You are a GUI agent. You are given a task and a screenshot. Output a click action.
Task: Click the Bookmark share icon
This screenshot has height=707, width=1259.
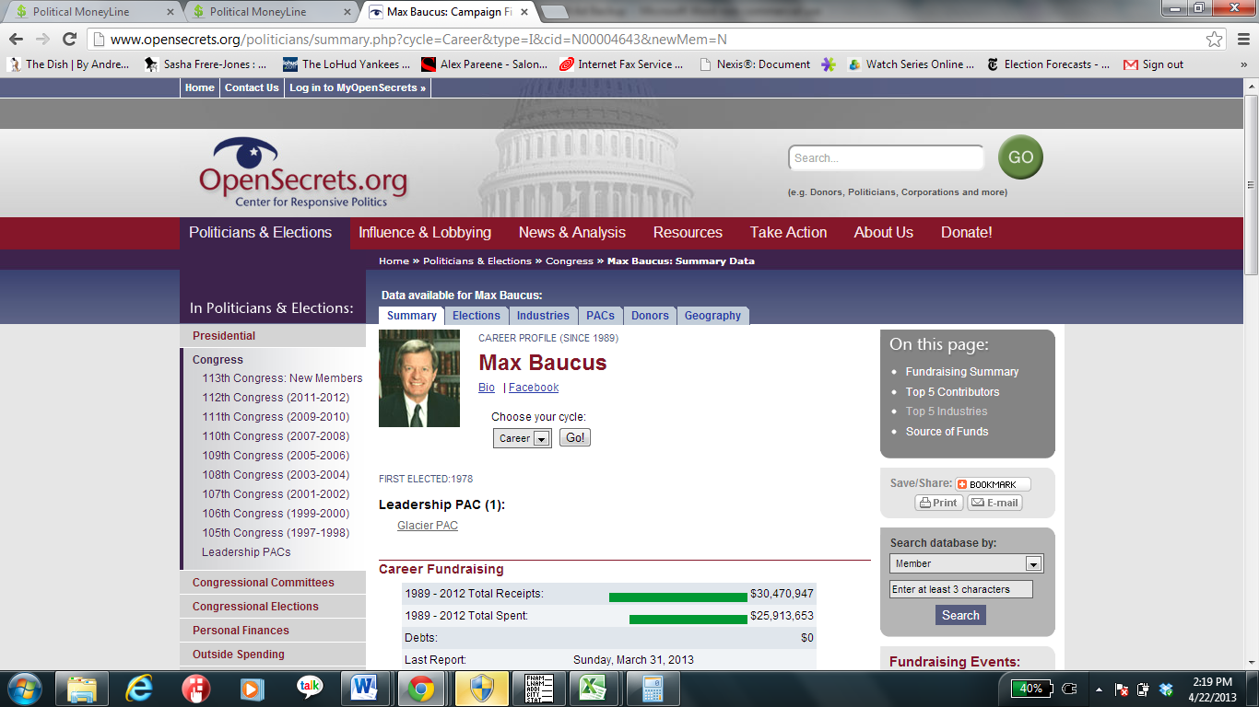click(x=993, y=484)
